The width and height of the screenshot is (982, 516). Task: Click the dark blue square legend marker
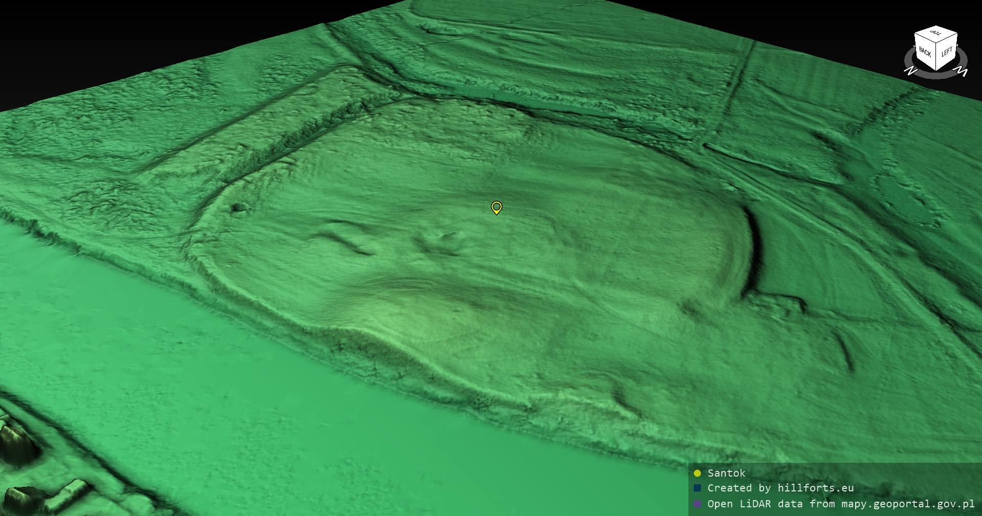[x=697, y=488]
